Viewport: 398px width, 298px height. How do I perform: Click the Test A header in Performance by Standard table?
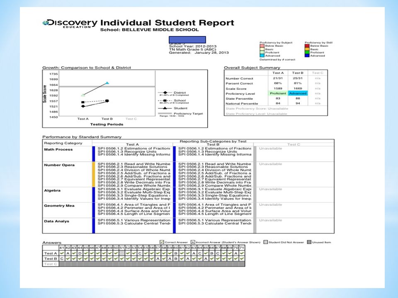133,144
